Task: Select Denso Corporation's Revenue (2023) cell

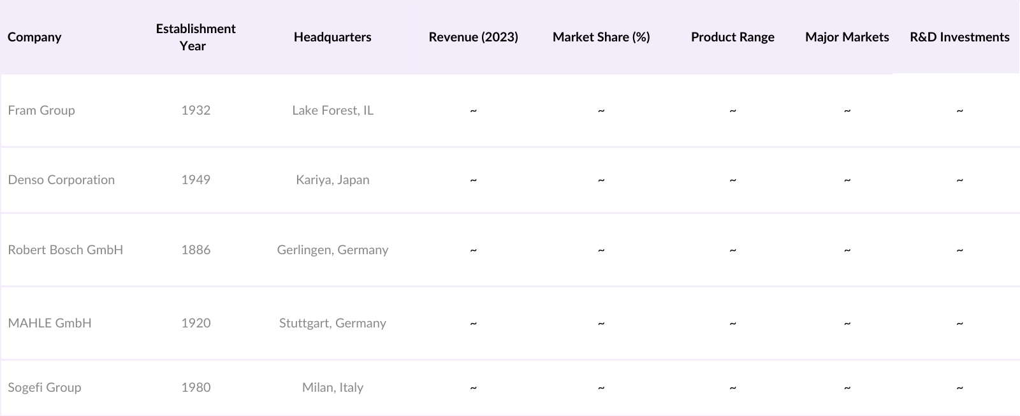Action: [473, 180]
